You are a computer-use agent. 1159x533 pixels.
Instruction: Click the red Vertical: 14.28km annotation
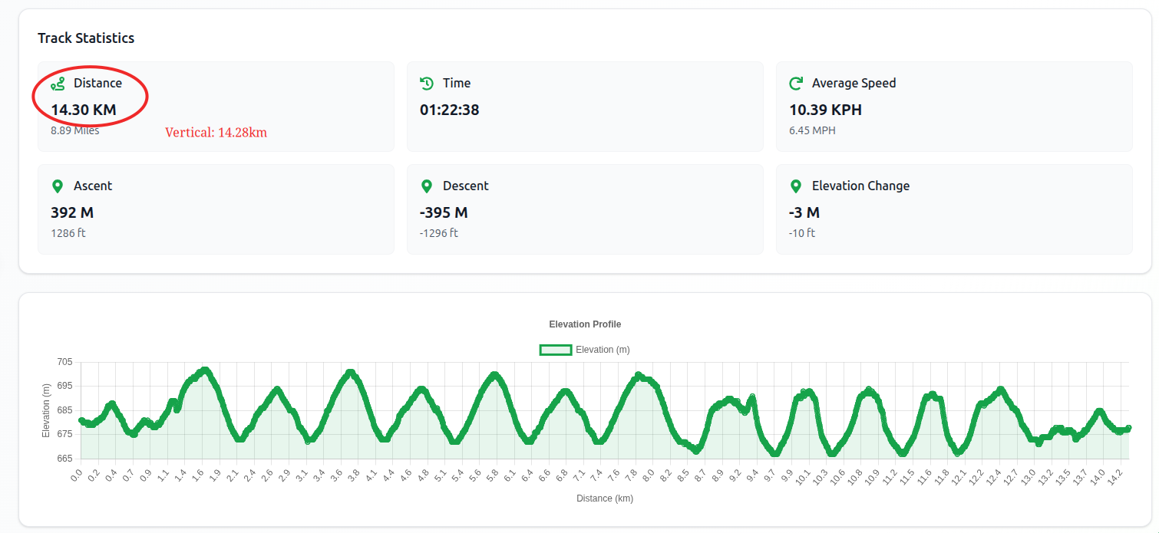pos(216,133)
